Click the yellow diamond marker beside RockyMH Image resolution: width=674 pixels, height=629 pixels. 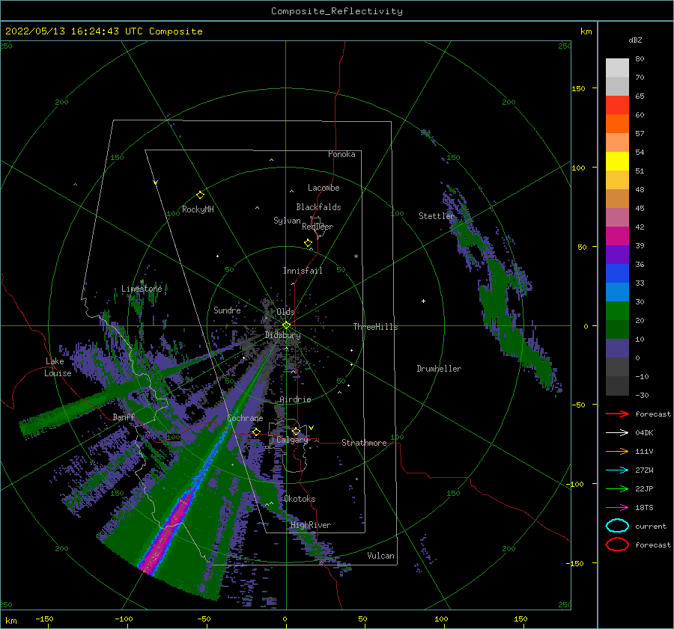tap(200, 195)
